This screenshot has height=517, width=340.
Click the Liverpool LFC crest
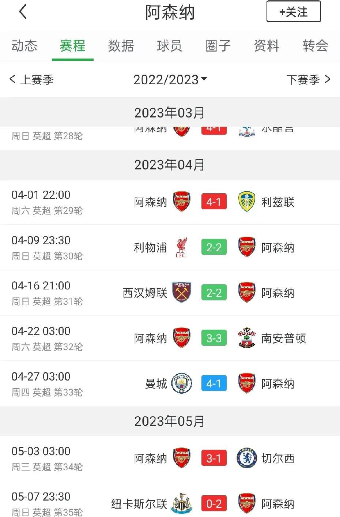click(x=181, y=247)
